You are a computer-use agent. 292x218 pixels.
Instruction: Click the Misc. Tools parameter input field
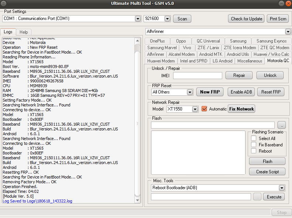click(201, 197)
